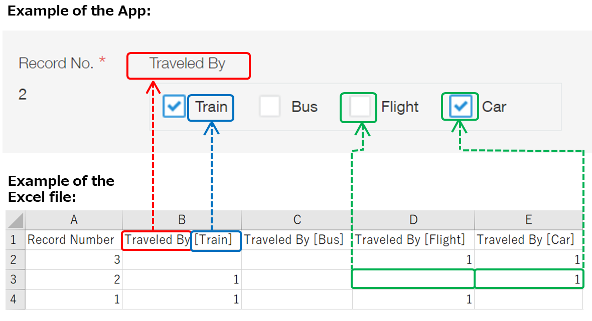This screenshot has height=321, width=592.
Task: Click the Traveled By [Flight] header cell
Action: click(412, 239)
